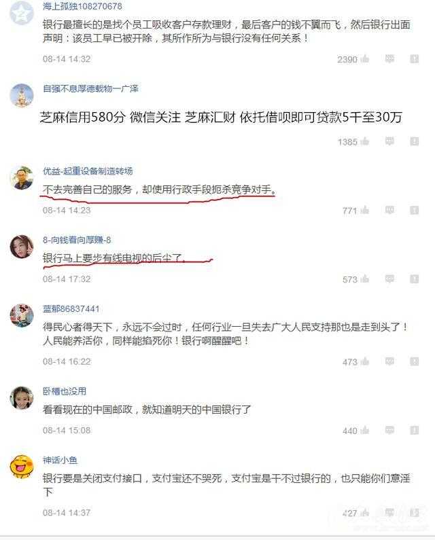Report 卧槽也没用's comment
The width and height of the screenshot is (435, 540).
tap(415, 430)
